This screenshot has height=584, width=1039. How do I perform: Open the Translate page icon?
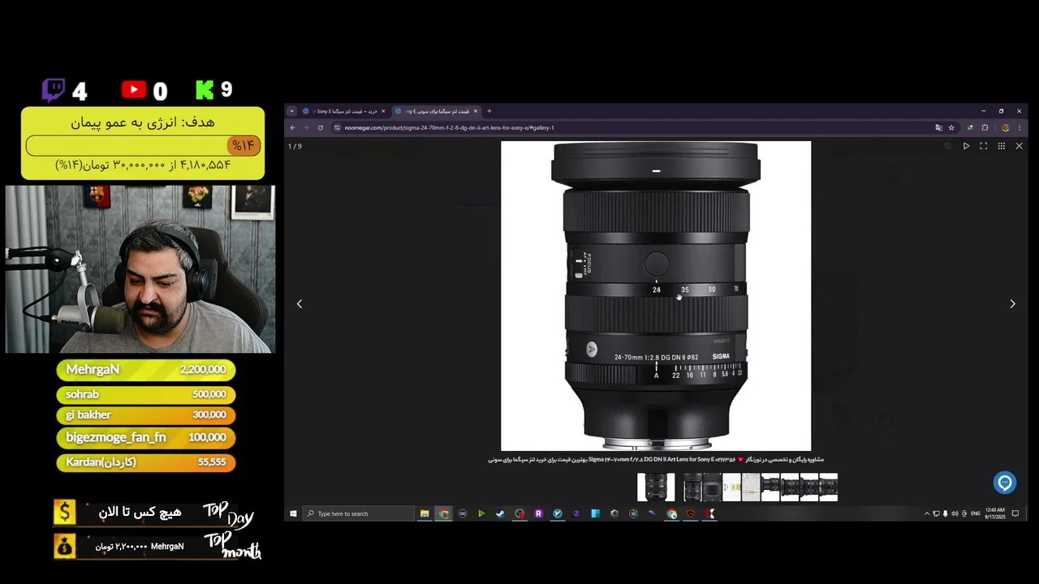tap(939, 127)
